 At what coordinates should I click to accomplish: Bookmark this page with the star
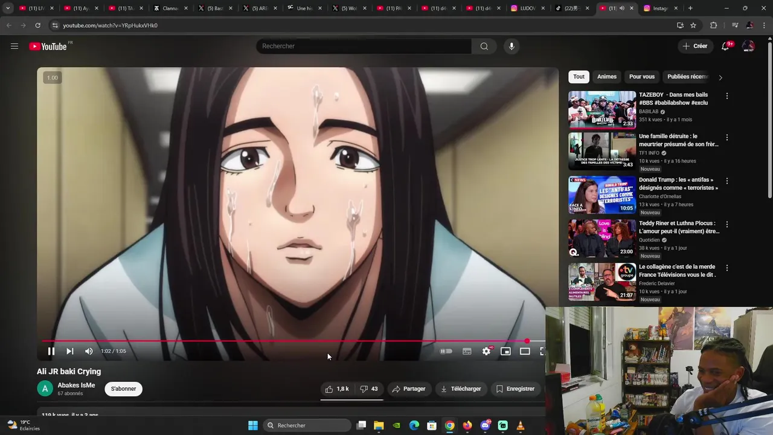[693, 25]
